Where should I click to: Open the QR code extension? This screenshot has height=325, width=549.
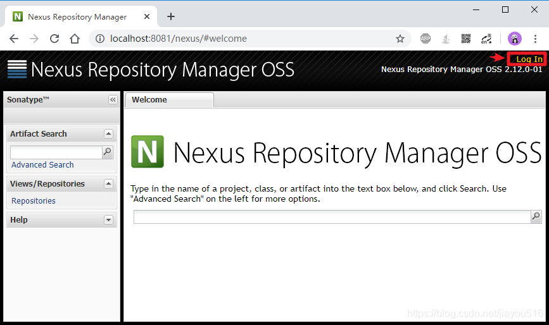coord(466,39)
